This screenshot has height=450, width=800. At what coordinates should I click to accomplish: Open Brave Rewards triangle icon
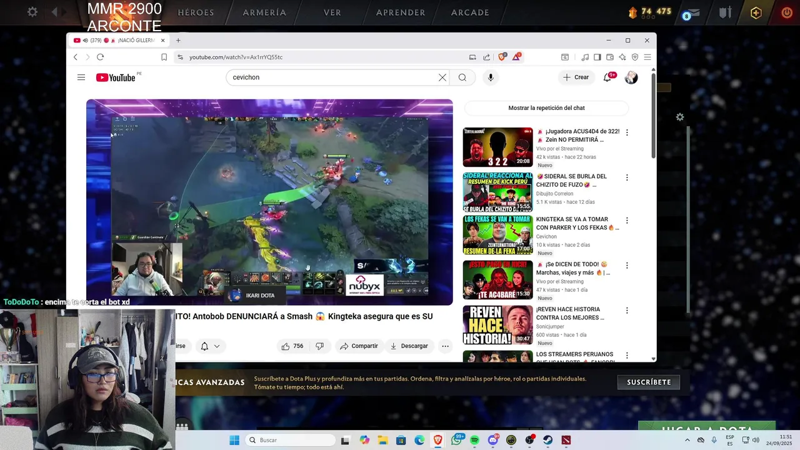coord(517,57)
